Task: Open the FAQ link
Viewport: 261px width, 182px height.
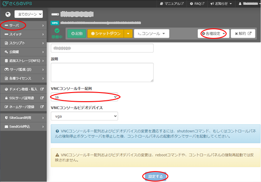Action: (x=197, y=3)
